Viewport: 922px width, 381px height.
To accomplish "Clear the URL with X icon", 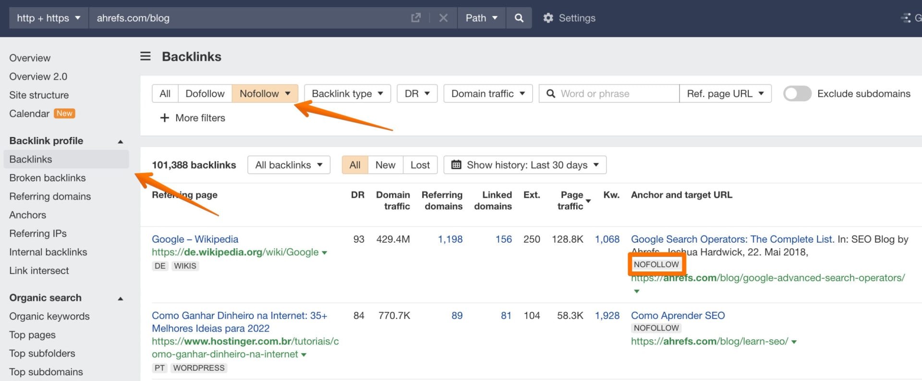I will (x=443, y=18).
